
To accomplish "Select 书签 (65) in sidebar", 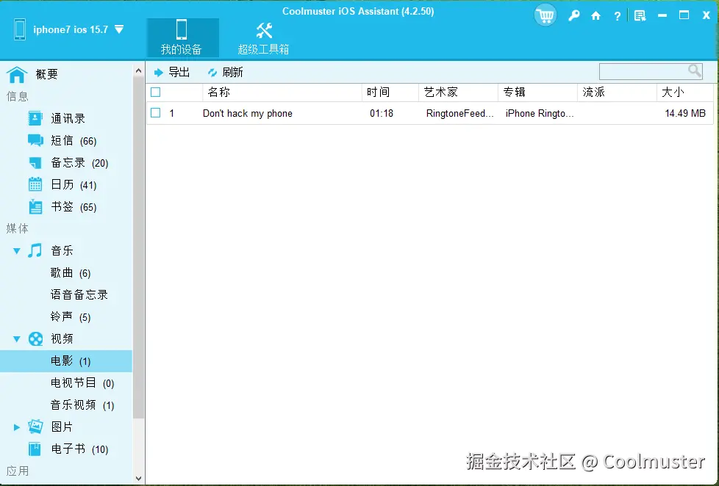I will 74,207.
